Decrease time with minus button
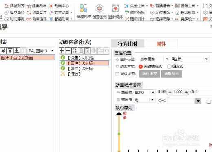 tap(170, 92)
